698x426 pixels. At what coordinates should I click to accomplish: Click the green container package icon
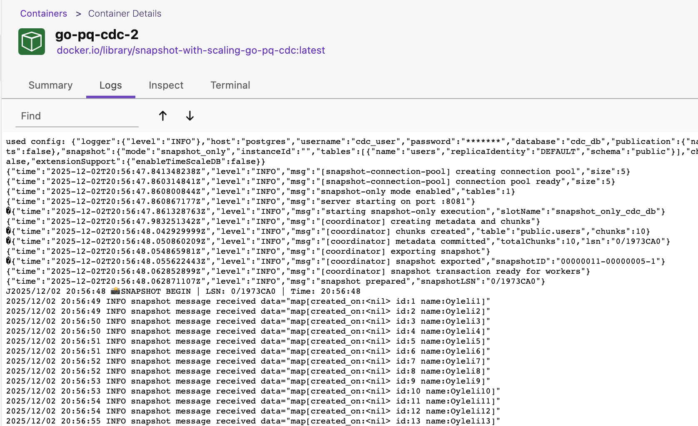[31, 41]
